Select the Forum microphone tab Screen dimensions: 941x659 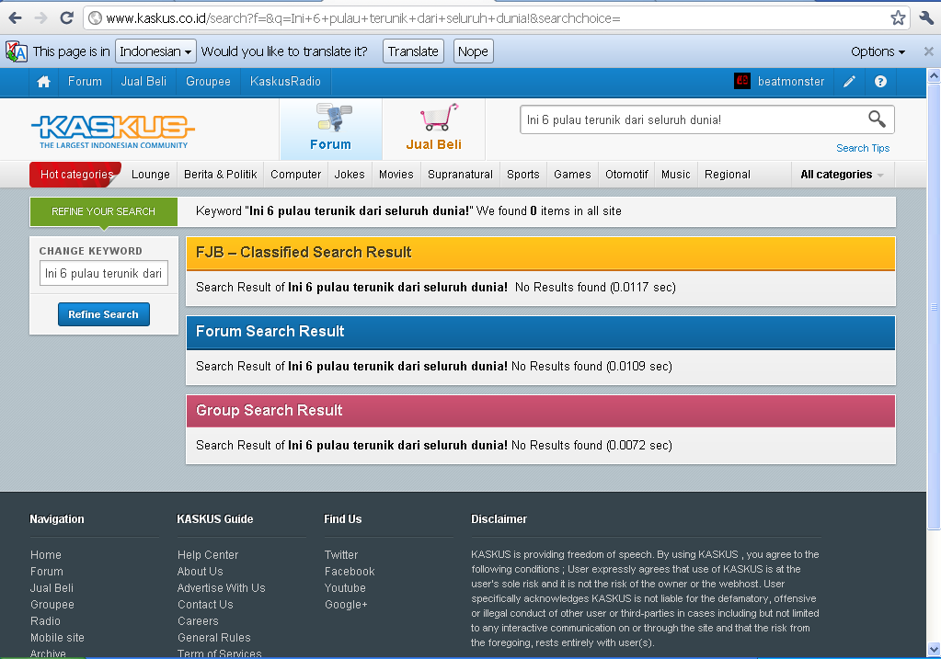tap(330, 129)
